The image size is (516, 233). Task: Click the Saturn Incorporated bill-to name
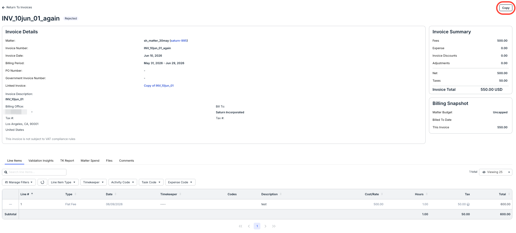click(230, 112)
